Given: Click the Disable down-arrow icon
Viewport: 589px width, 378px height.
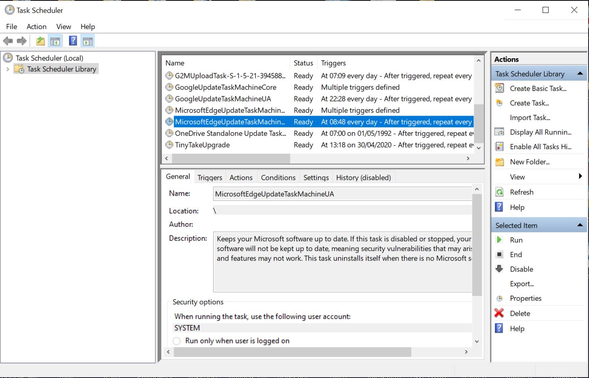Looking at the screenshot, I should pos(499,269).
